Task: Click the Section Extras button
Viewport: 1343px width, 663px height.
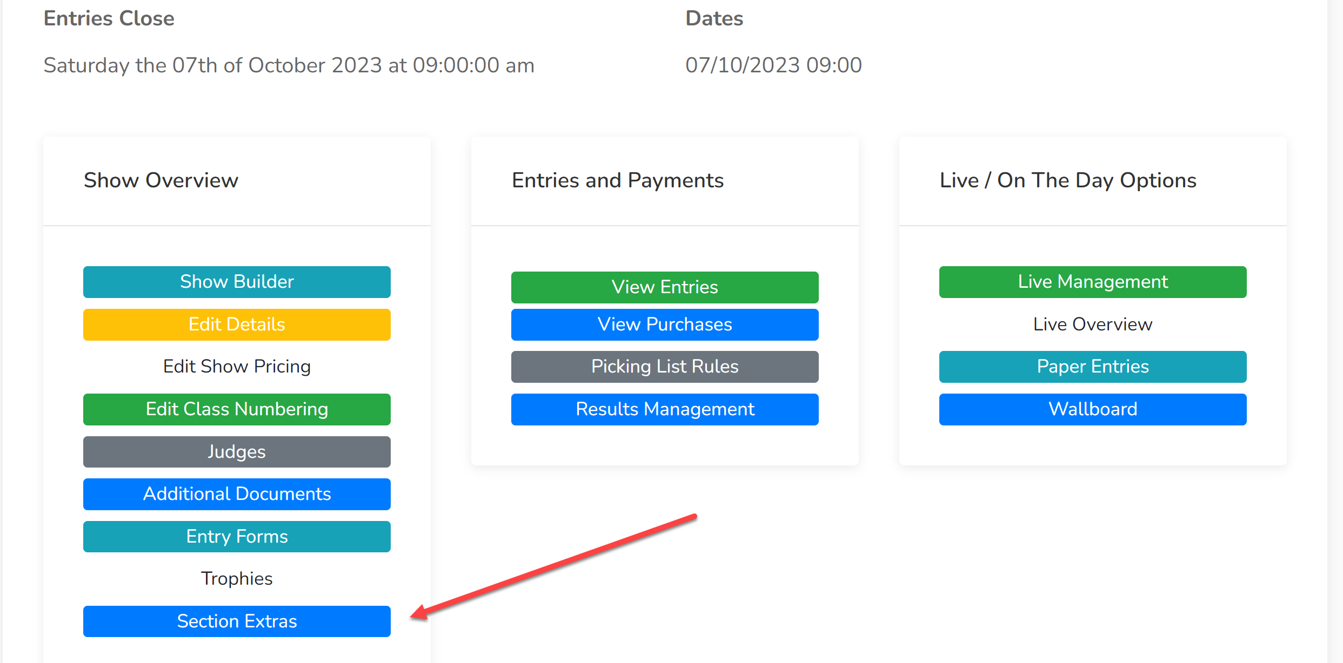Action: coord(237,621)
